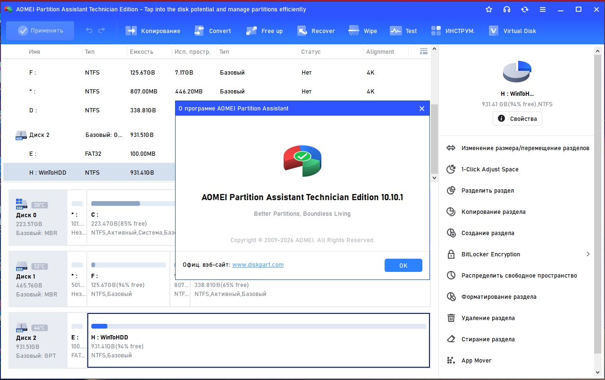Expand the BitLocker Encryption submenu arrow
The height and width of the screenshot is (380, 605).
[588, 254]
